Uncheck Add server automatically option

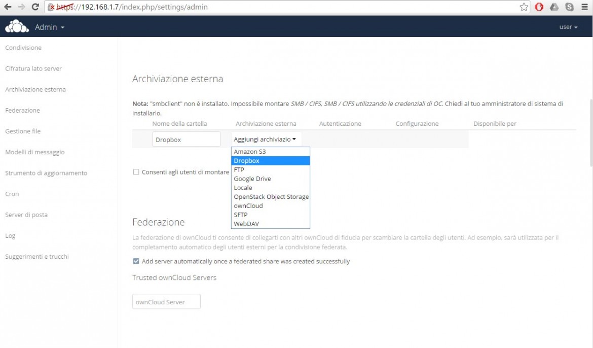click(x=136, y=261)
